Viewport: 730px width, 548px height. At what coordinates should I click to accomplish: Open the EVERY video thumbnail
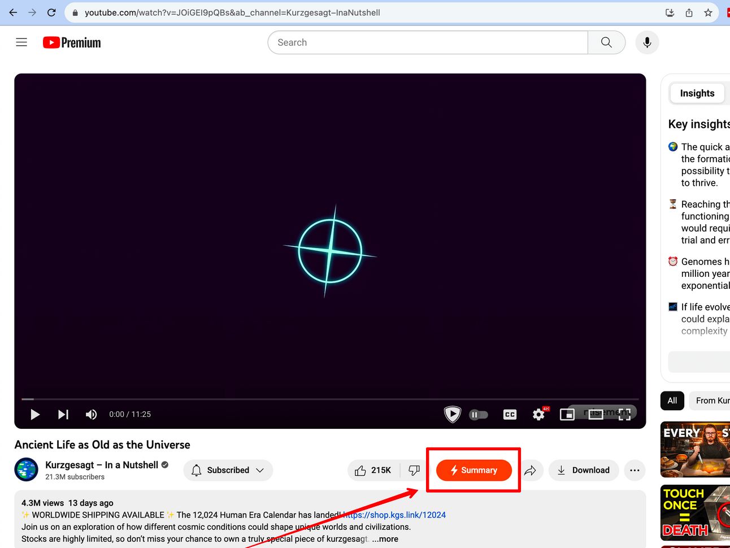[x=695, y=450]
